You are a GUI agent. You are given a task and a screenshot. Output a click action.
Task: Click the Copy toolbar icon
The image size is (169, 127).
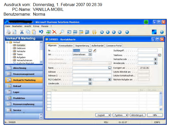28,32
